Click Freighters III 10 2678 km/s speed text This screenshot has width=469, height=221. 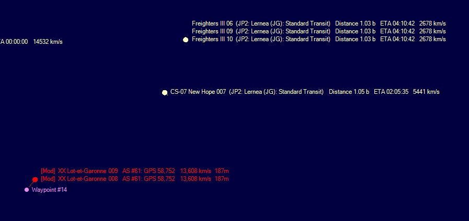pos(432,39)
